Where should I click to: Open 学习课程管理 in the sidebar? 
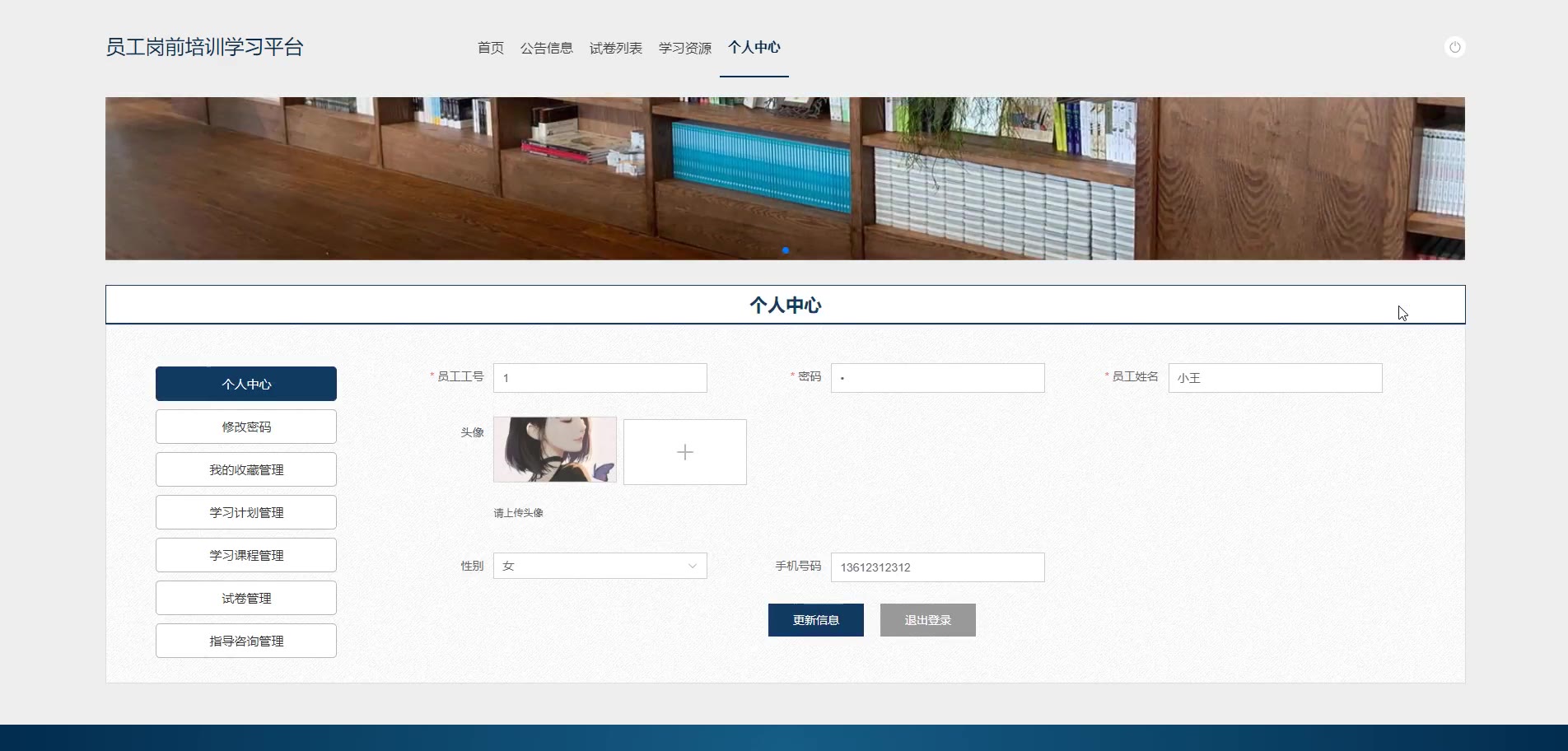pyautogui.click(x=246, y=555)
